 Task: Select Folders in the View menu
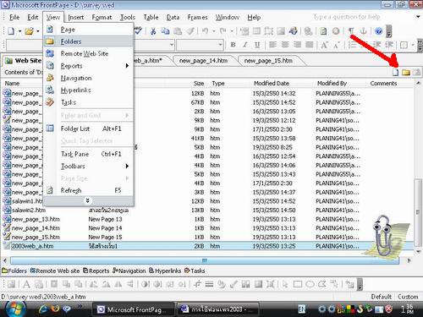coord(88,41)
